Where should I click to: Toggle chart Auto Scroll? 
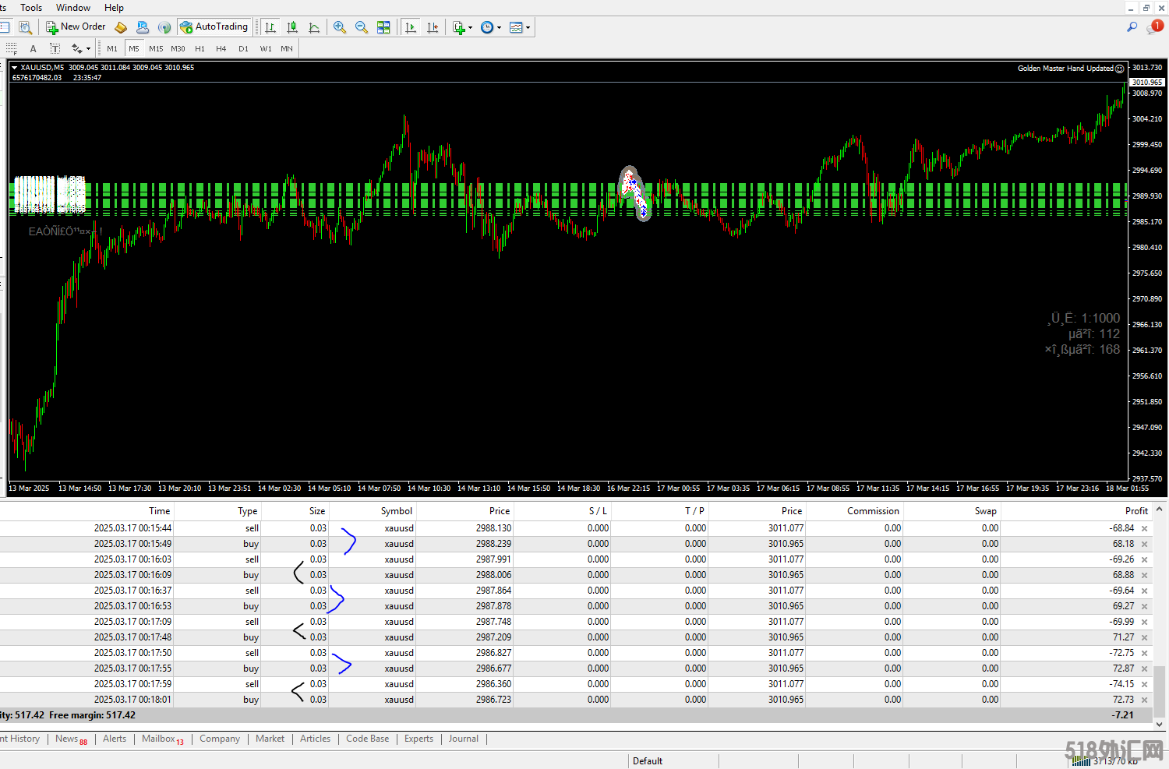coord(411,27)
